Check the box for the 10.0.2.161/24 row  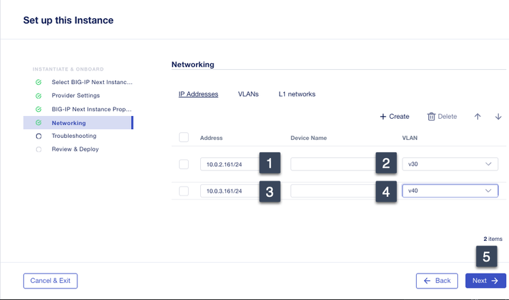coord(184,164)
